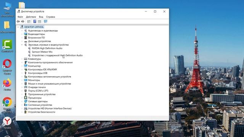This screenshot has height=137, width=244.
Task: Click the Device Manager title bar icon
Action: [19, 11]
